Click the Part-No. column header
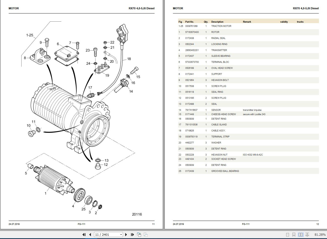Image resolution: width=327 pixels, height=239 pixels. [189, 22]
